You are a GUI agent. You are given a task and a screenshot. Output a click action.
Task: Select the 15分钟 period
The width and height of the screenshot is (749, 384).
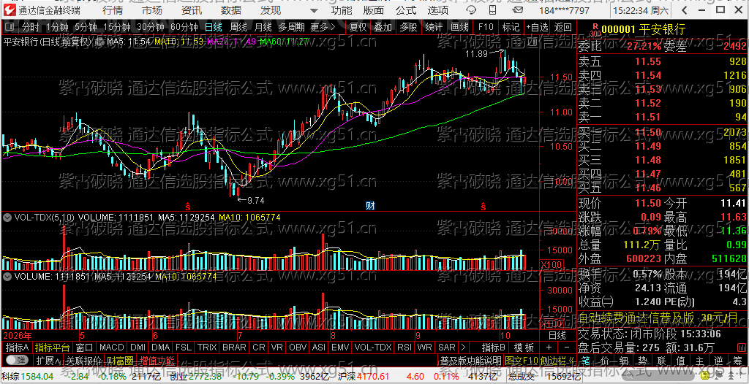[117, 28]
